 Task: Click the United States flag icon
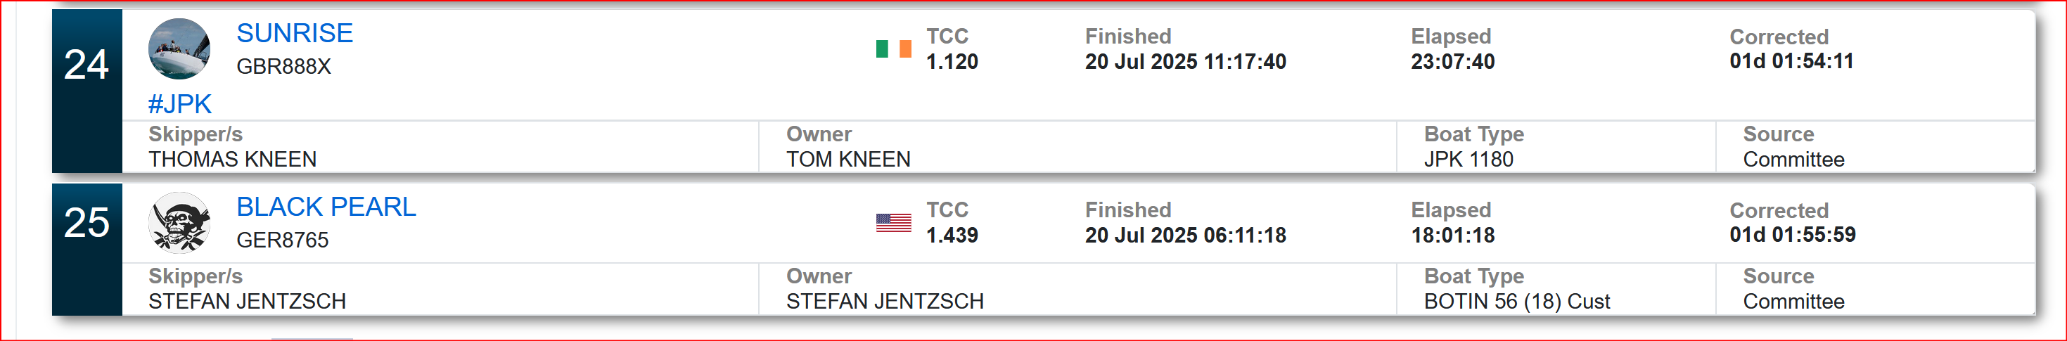(x=893, y=223)
